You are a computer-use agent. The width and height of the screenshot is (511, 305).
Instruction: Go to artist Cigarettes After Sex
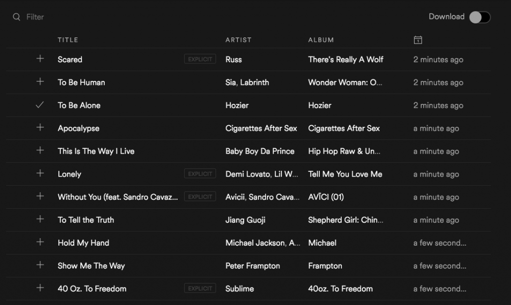261,128
